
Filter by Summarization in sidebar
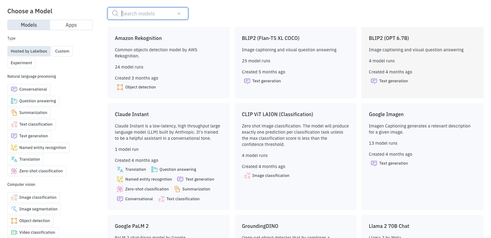[29, 113]
